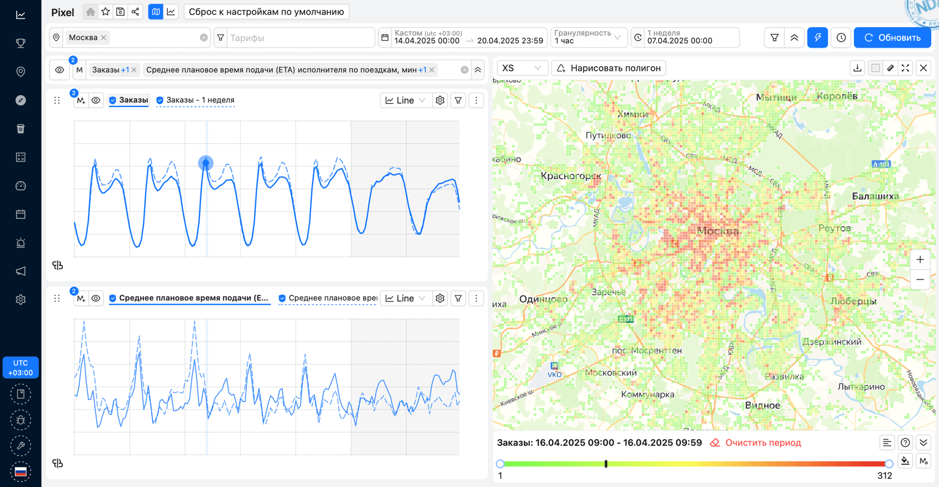
Task: Click the Обновить button
Action: click(892, 37)
